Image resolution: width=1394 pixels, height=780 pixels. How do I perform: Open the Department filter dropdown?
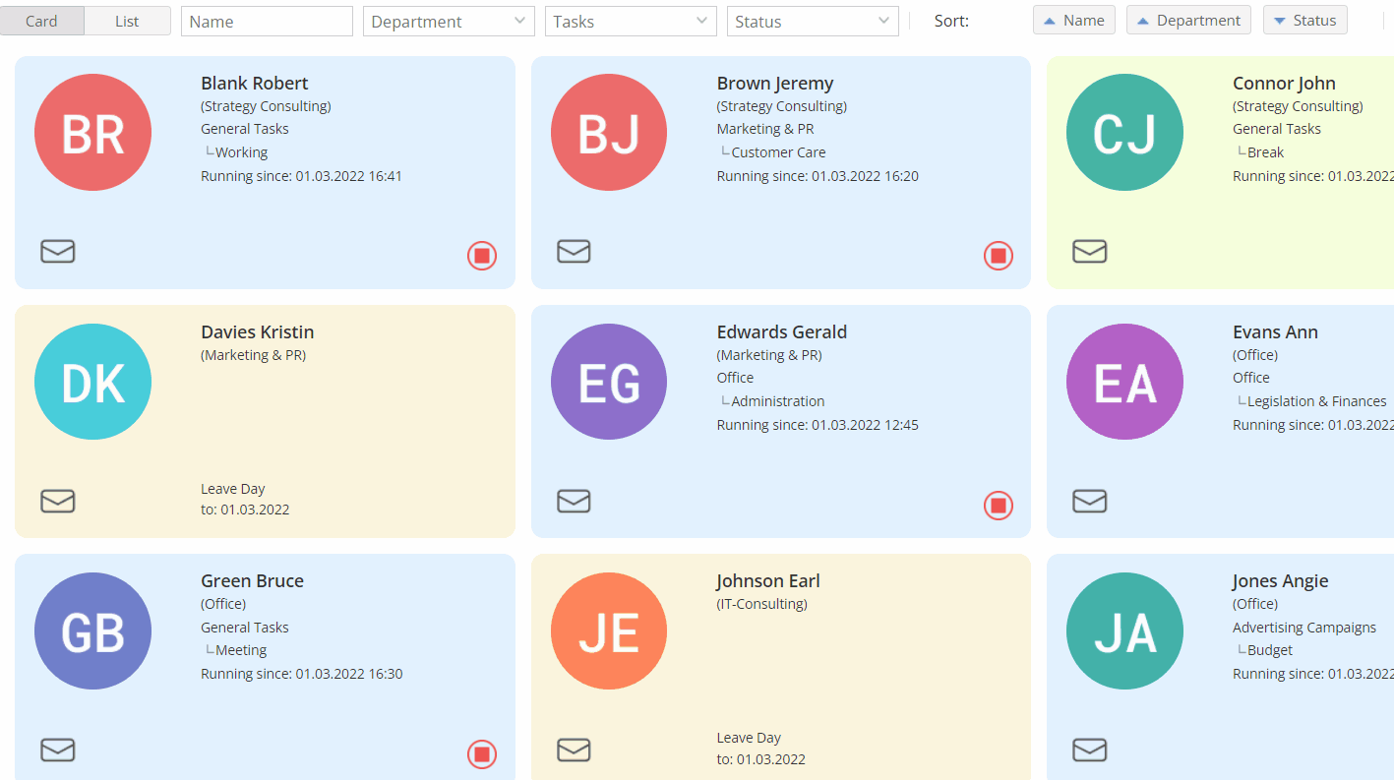click(x=449, y=21)
